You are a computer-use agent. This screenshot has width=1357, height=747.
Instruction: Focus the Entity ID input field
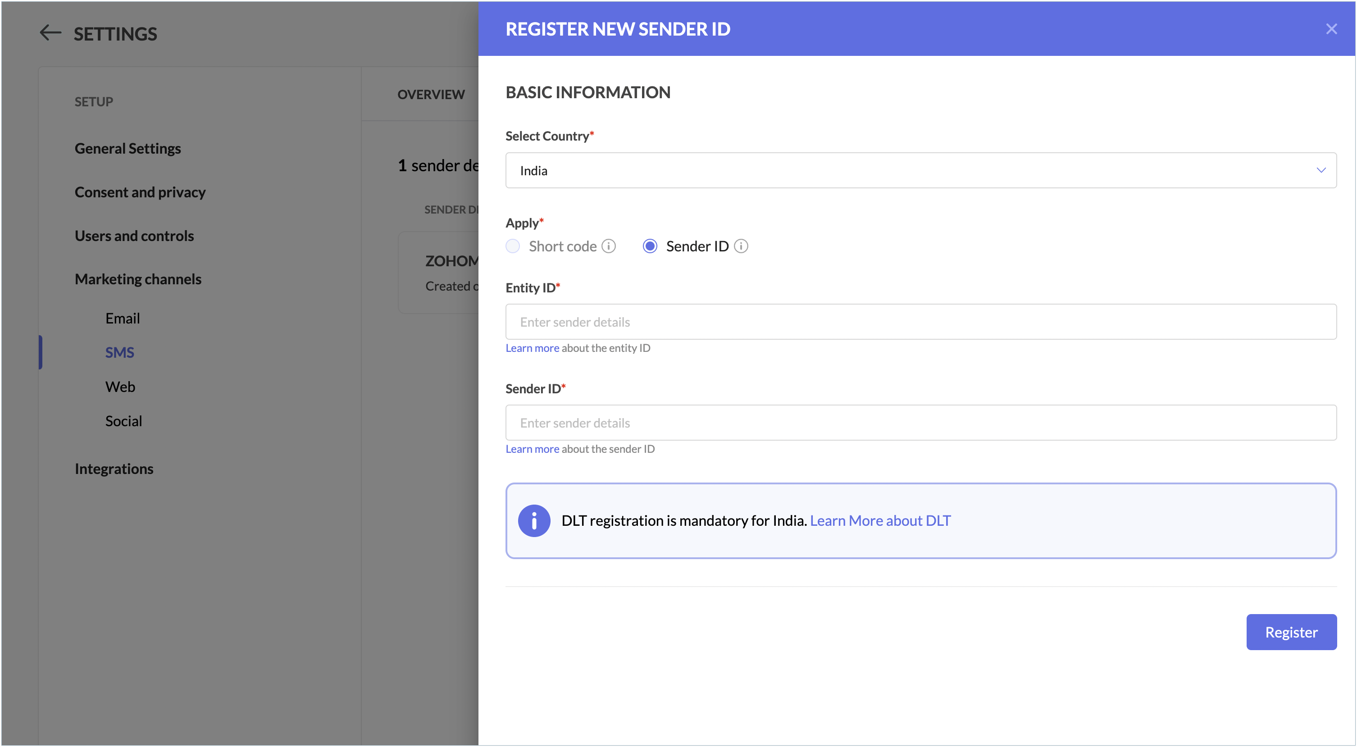pyautogui.click(x=920, y=321)
